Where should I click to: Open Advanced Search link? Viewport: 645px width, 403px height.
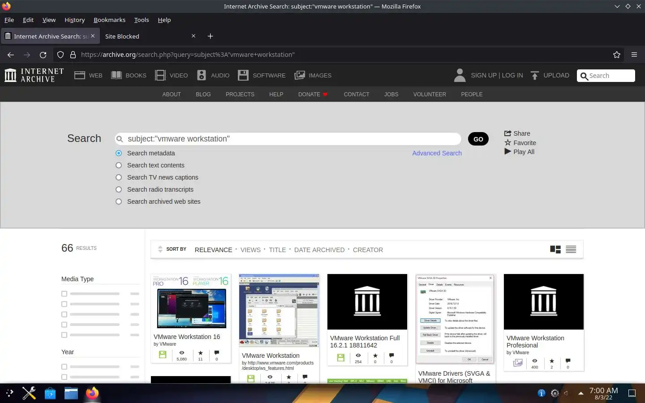(437, 153)
